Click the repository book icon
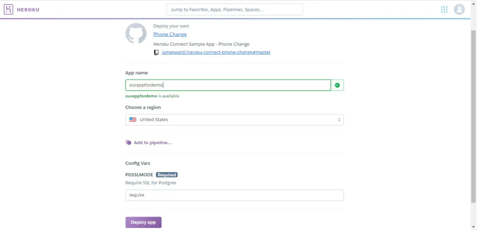 156,53
